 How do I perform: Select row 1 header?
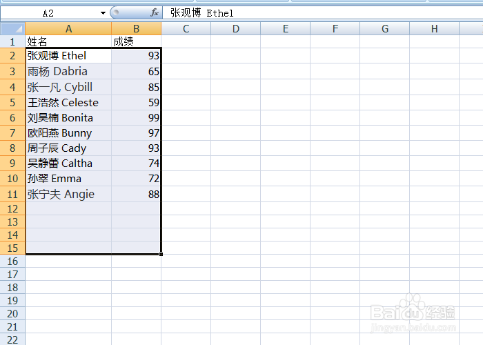click(12, 41)
